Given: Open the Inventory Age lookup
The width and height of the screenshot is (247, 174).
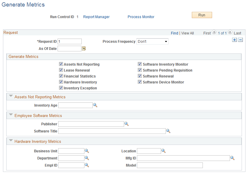Looking at the screenshot, I should point(95,105).
